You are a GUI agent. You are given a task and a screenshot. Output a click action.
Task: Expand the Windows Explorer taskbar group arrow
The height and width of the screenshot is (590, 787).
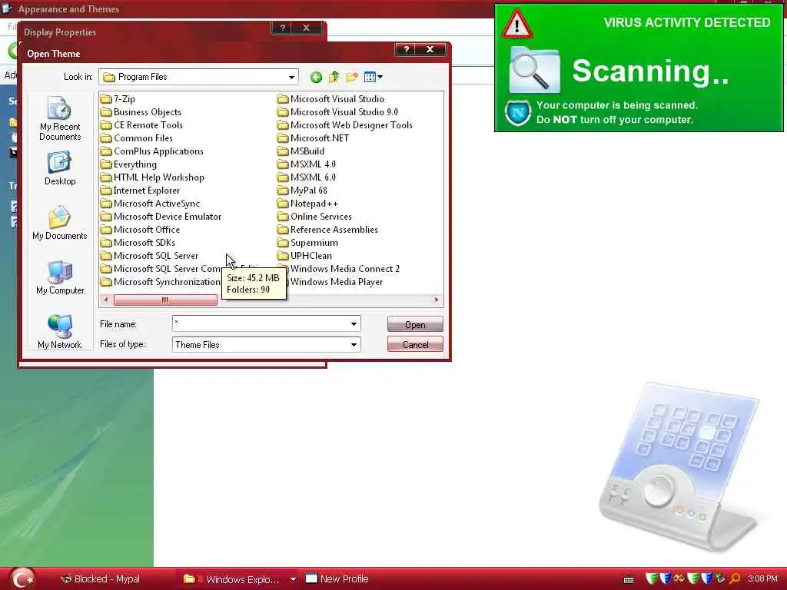293,579
